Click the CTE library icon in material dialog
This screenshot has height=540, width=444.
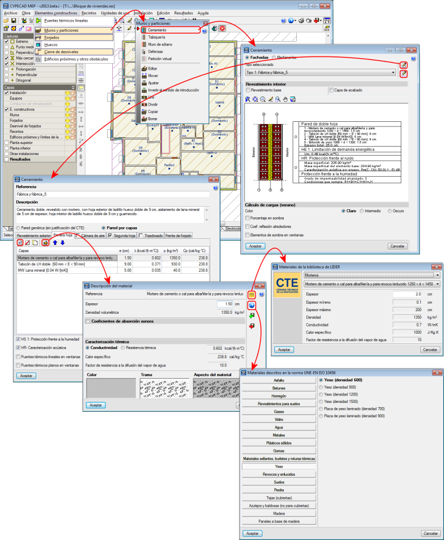click(x=252, y=294)
